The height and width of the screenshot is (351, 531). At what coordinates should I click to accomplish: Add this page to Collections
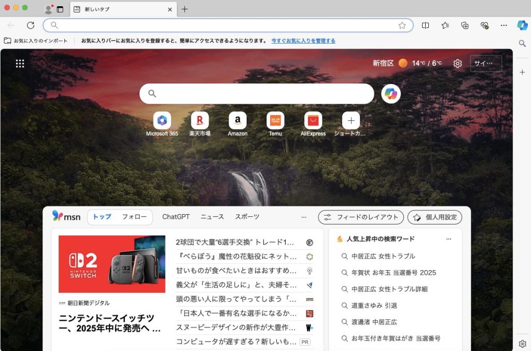pyautogui.click(x=465, y=25)
